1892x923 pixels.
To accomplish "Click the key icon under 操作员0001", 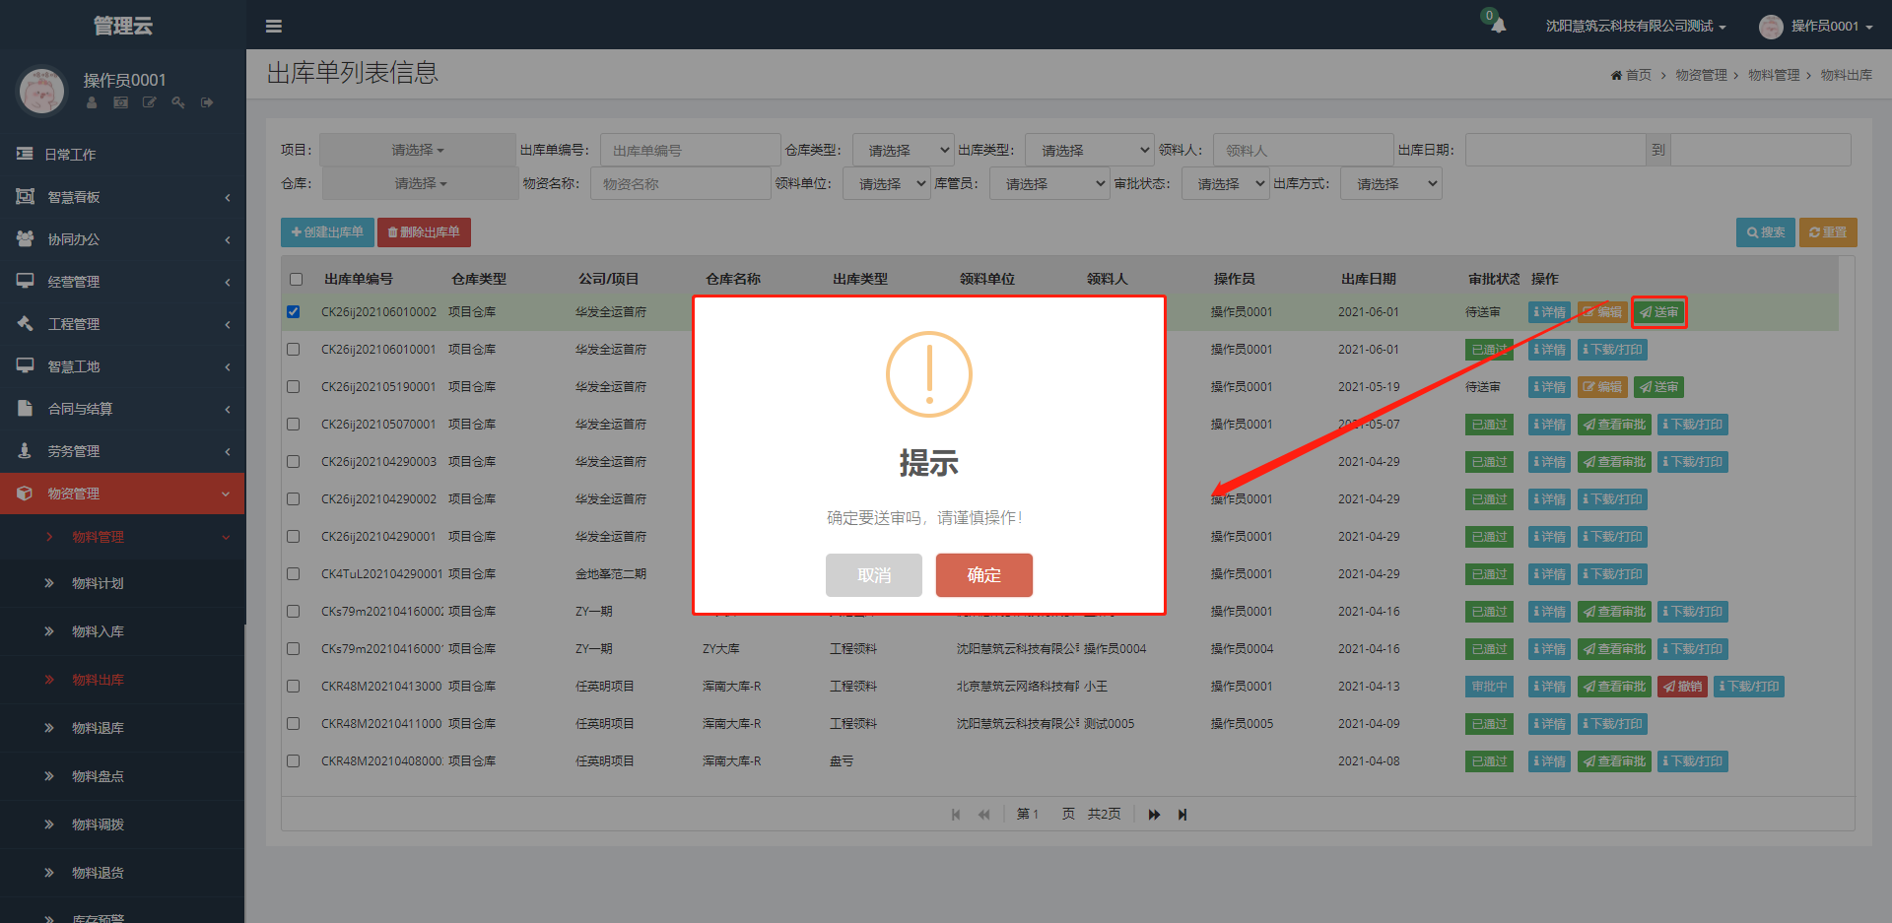I will coord(178,102).
